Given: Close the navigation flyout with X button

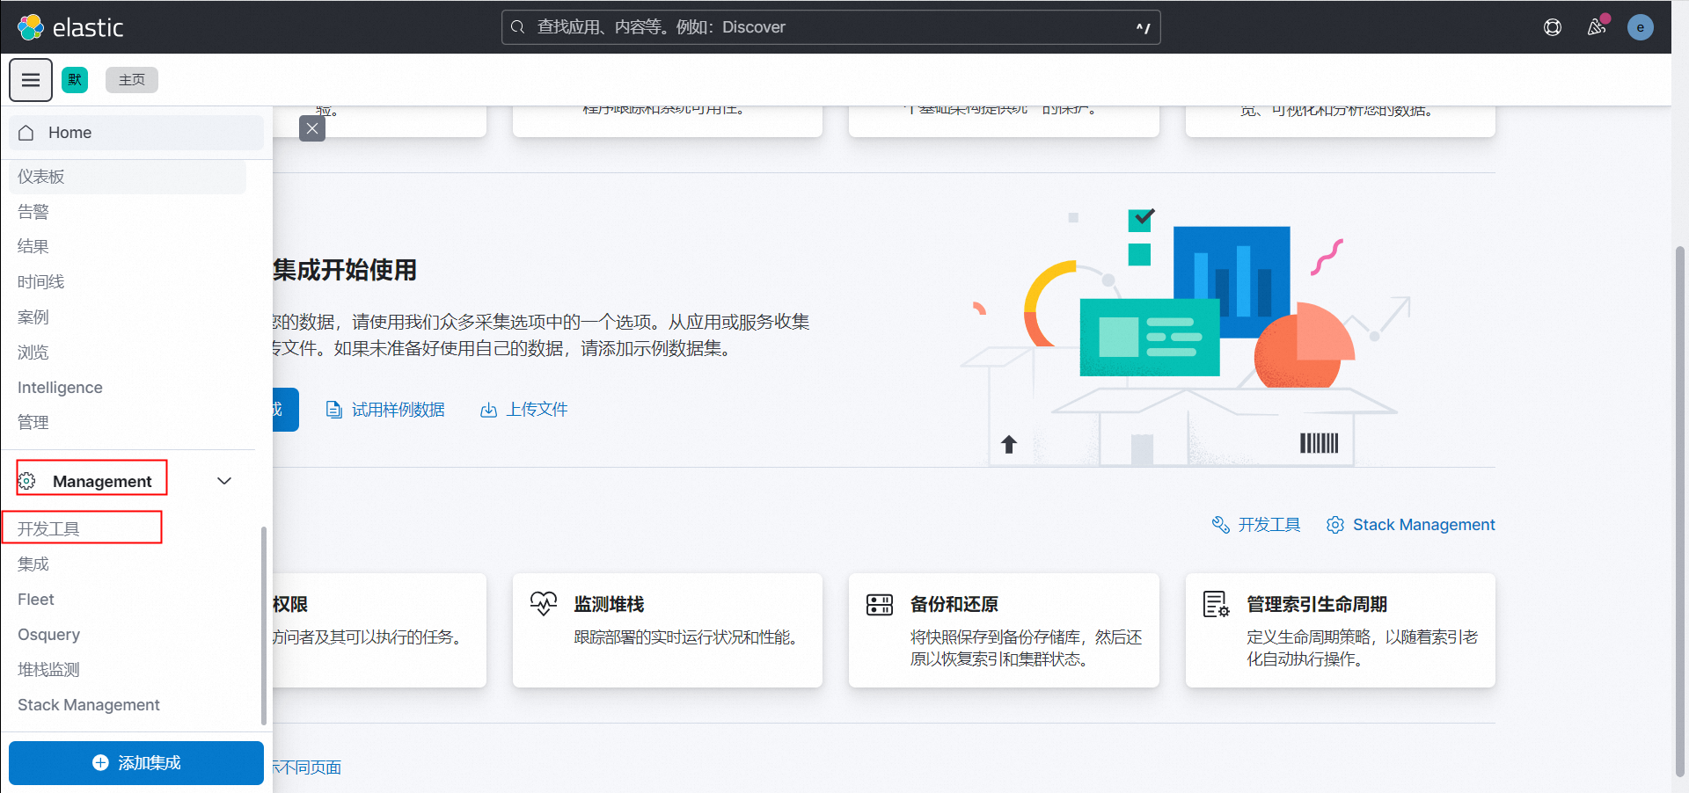Looking at the screenshot, I should (312, 128).
